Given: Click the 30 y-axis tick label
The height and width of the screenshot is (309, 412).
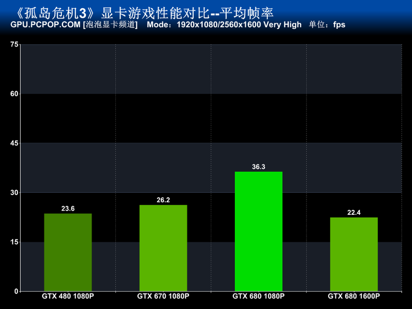Looking at the screenshot, I should point(14,192).
